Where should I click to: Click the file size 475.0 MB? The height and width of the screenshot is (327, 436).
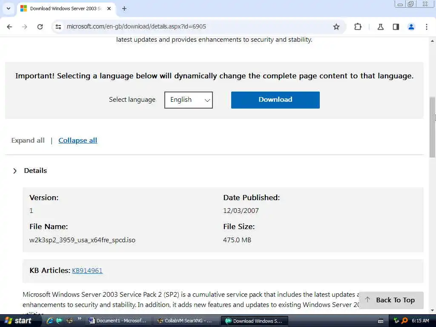tap(237, 240)
